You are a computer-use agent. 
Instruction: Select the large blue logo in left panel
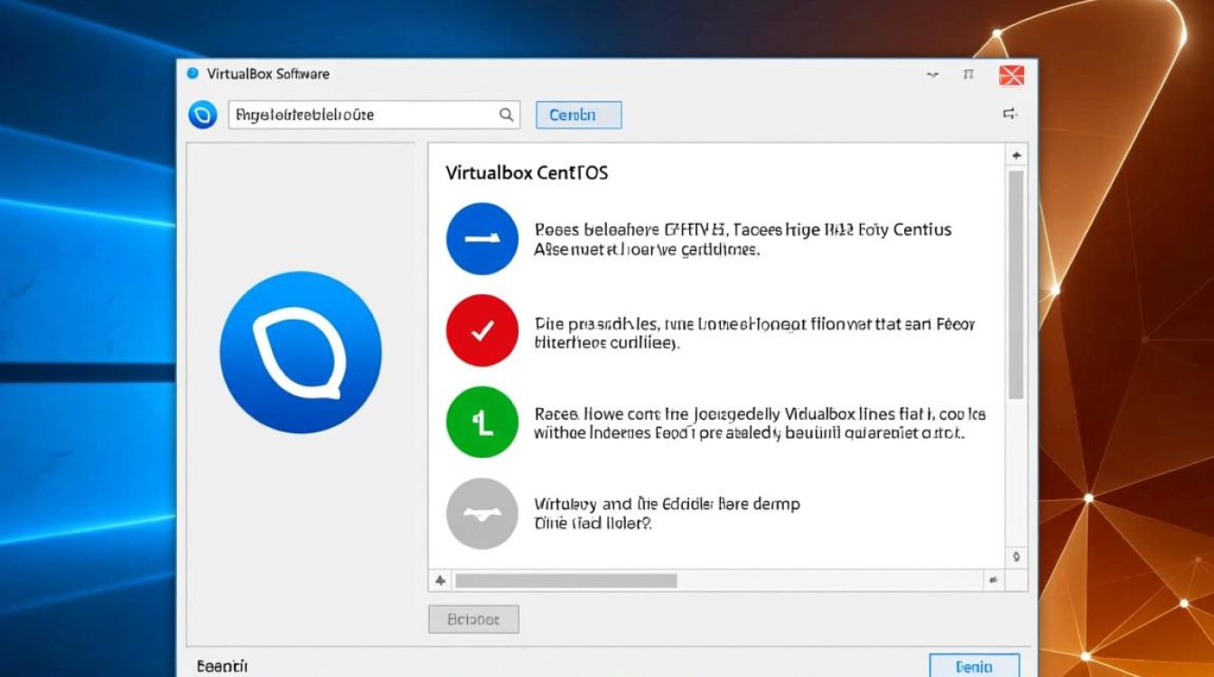pyautogui.click(x=301, y=351)
